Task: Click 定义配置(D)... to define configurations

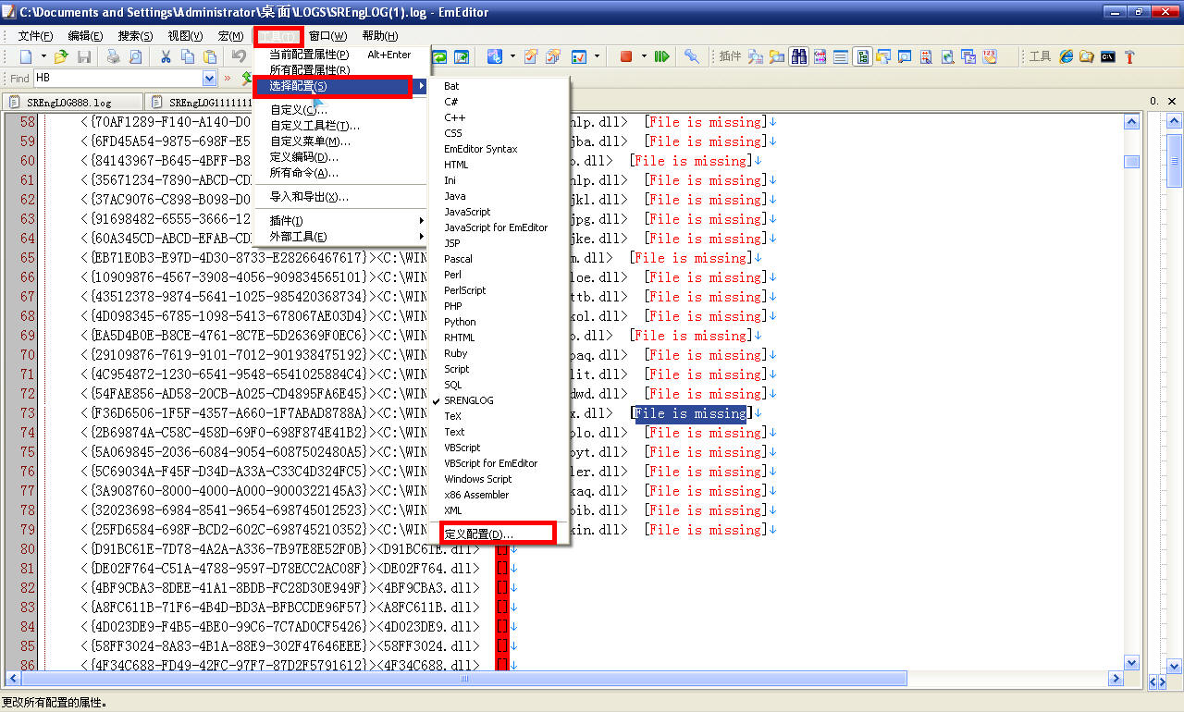Action: [x=478, y=534]
